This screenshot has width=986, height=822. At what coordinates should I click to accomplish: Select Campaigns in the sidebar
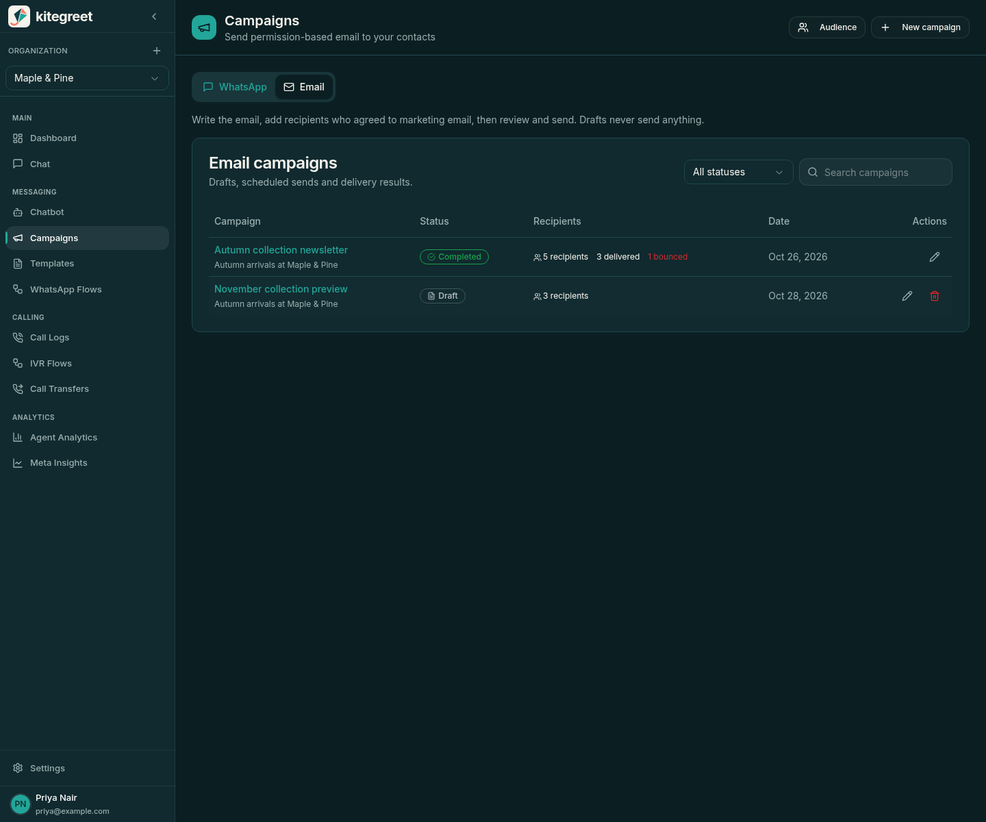tap(87, 238)
